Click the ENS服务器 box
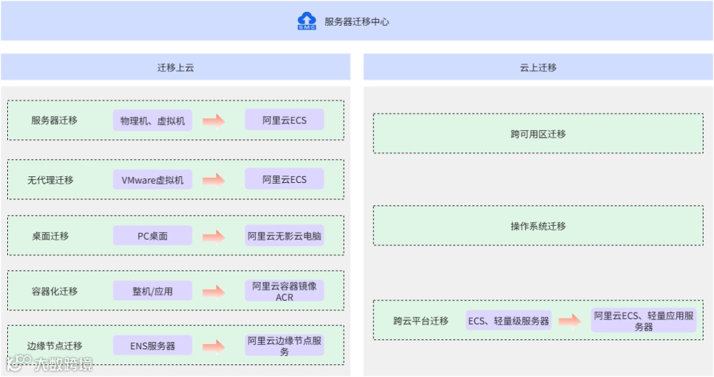 (x=153, y=345)
